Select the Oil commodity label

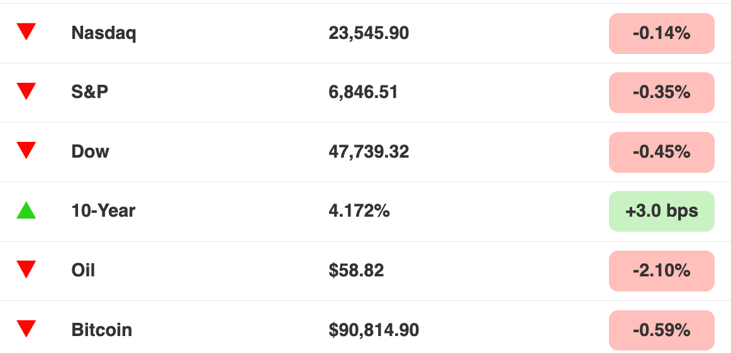click(83, 270)
